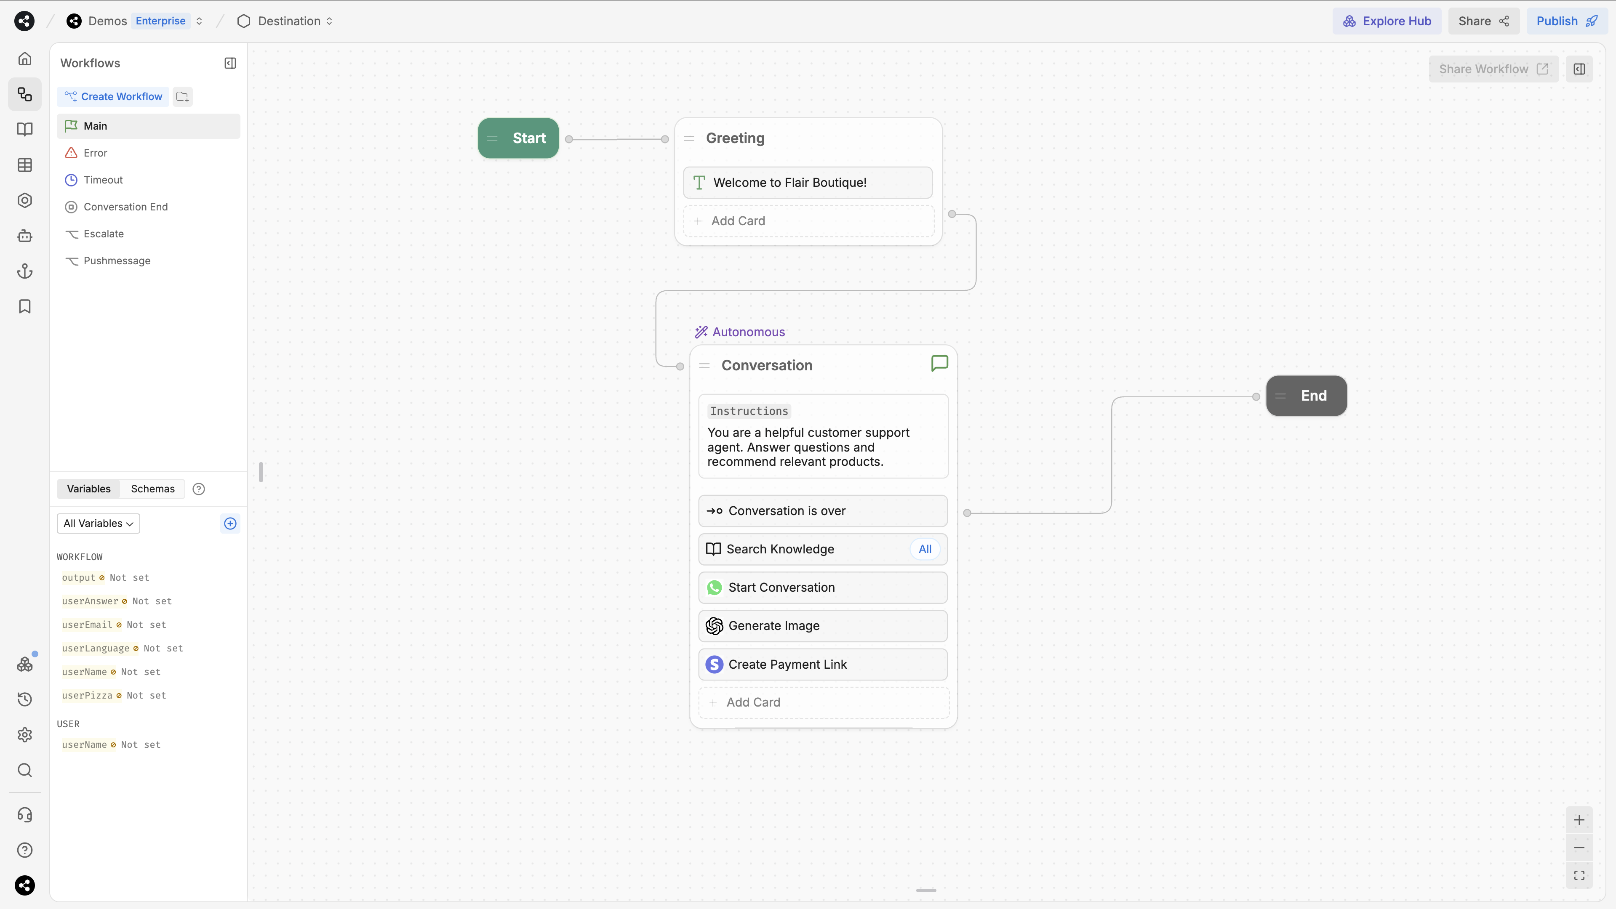Screen dimensions: 1616x909
Task: Open the Tables grid icon
Action: click(x=24, y=165)
